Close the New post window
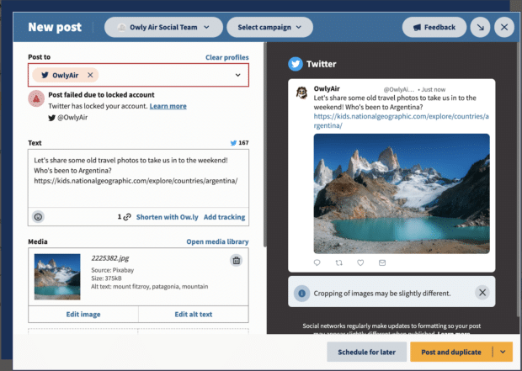Viewport: 522px width, 371px height. tap(504, 27)
